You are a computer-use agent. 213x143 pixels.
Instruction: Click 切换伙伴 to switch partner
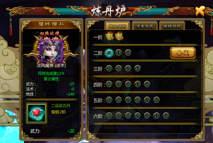pos(49,34)
